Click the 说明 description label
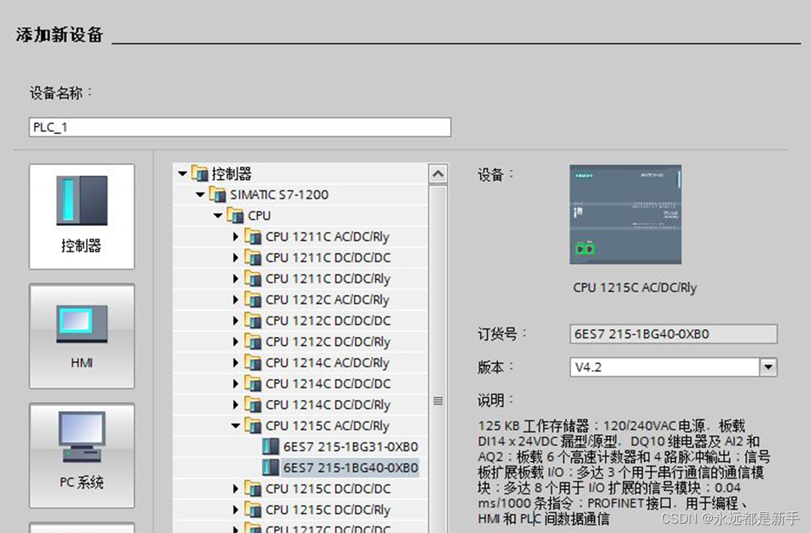811x533 pixels. [496, 400]
